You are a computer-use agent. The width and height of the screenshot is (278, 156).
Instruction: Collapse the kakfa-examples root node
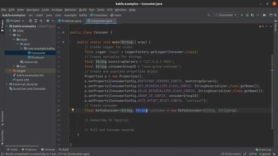click(7, 26)
